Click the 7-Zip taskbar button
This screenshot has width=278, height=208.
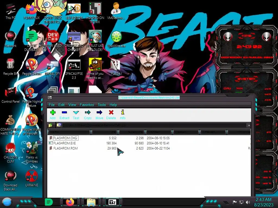[112, 202]
